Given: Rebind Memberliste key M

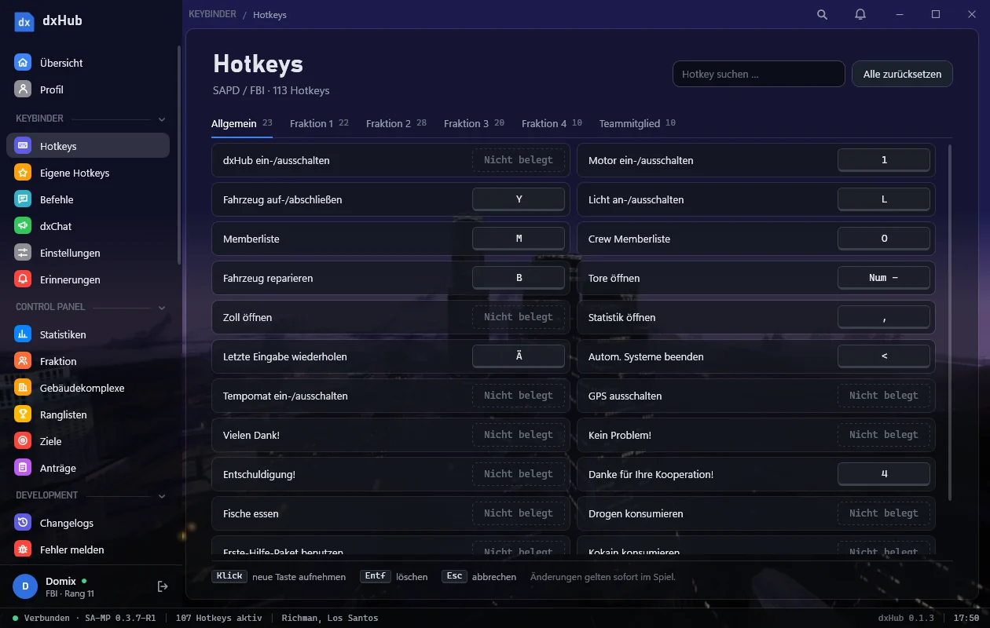Looking at the screenshot, I should [519, 239].
